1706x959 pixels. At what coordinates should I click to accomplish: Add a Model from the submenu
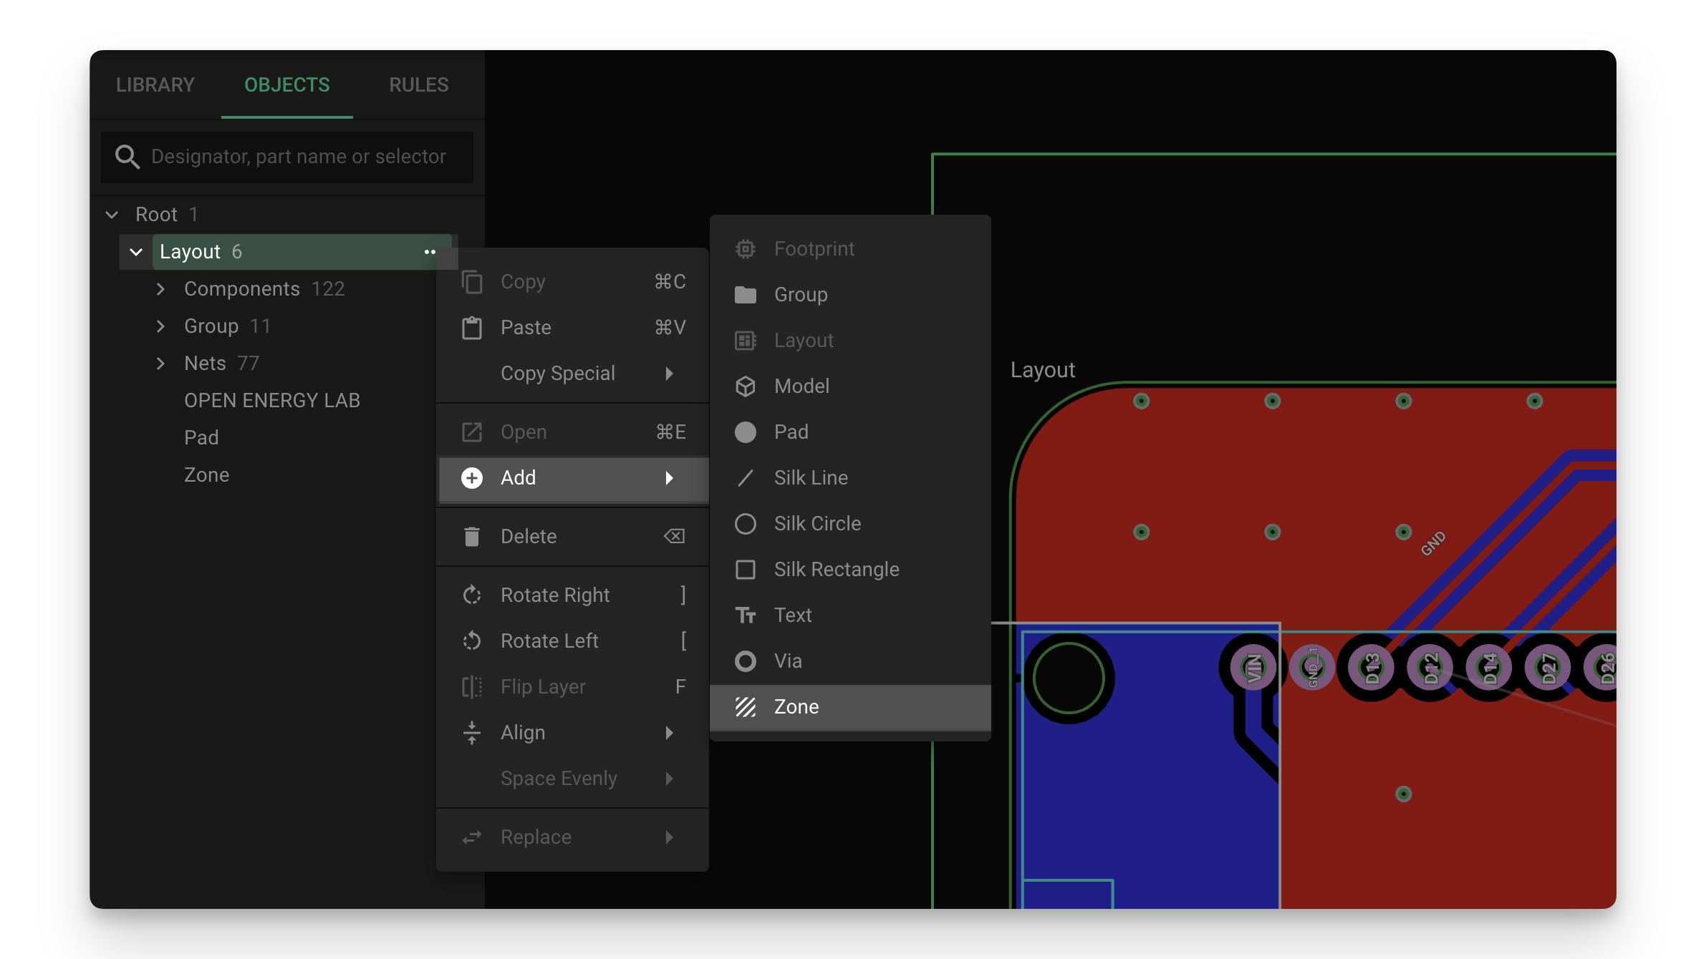click(x=850, y=386)
